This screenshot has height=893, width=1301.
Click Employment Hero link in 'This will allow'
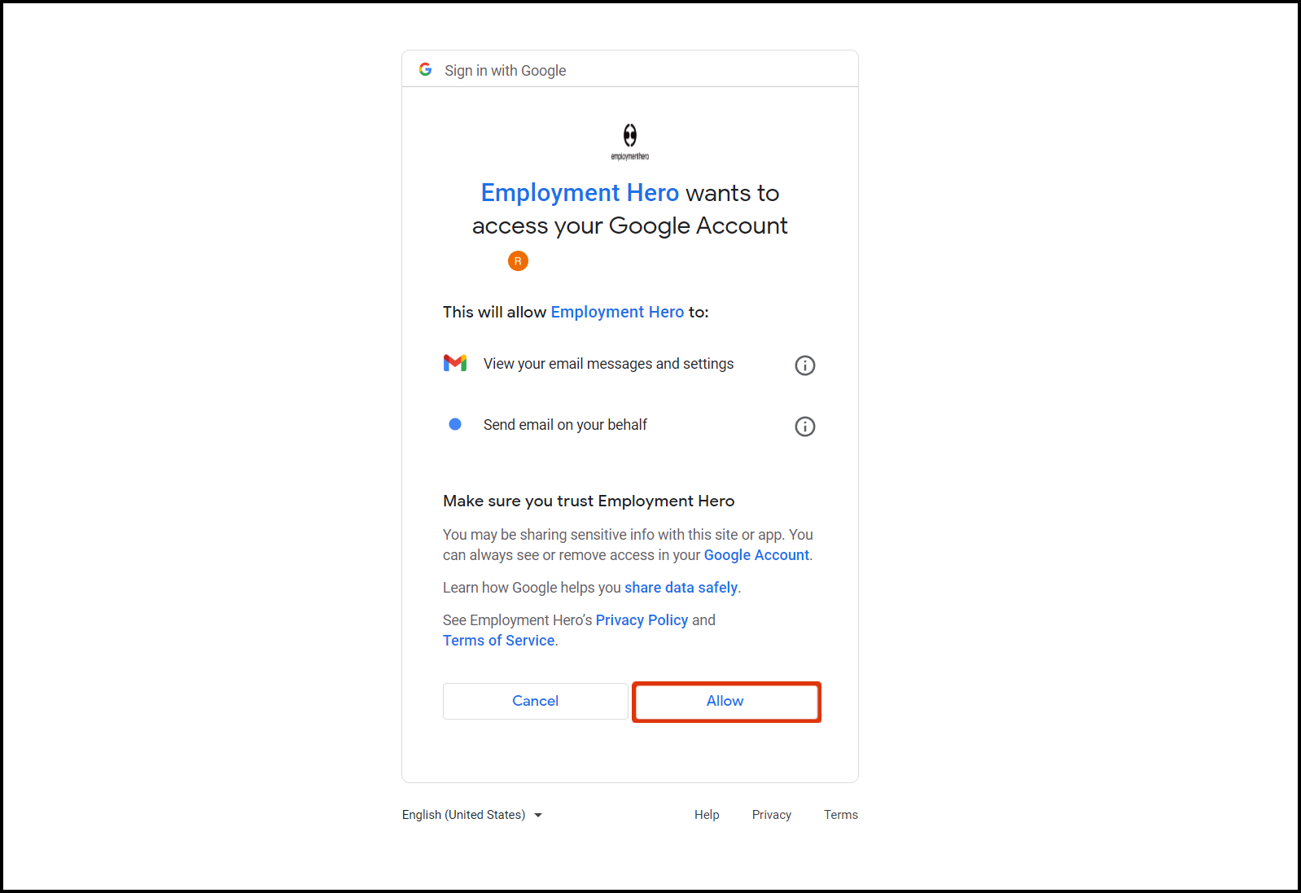pyautogui.click(x=617, y=312)
